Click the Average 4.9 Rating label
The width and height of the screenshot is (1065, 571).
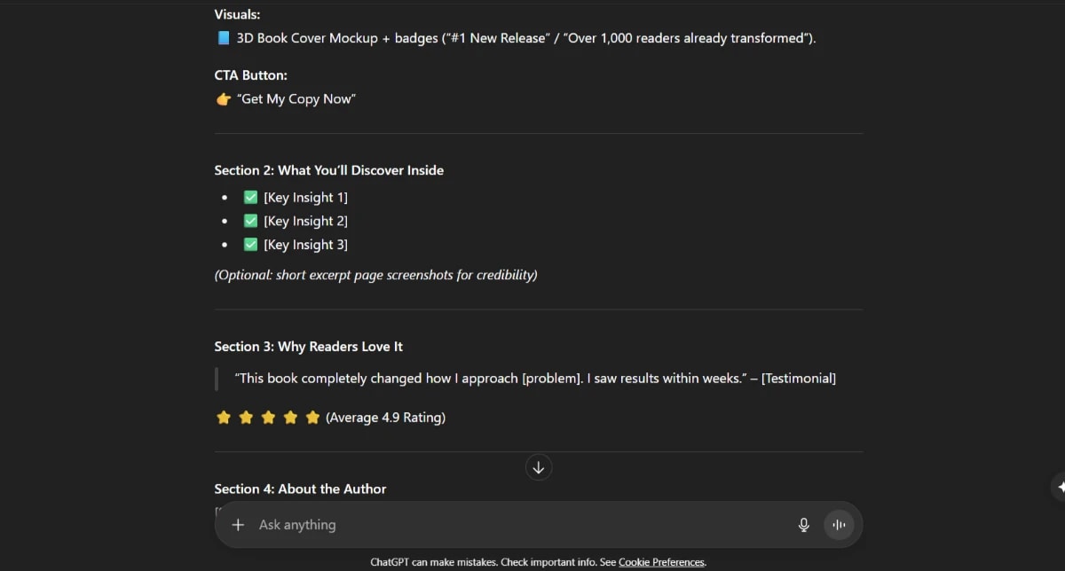385,417
